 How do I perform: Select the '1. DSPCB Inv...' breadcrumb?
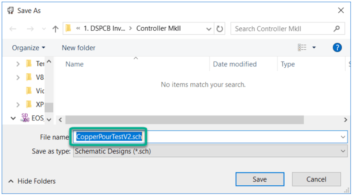tap(104, 29)
